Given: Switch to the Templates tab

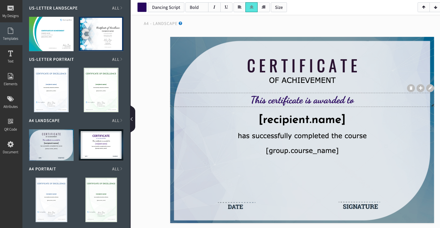Looking at the screenshot, I should coord(11,34).
